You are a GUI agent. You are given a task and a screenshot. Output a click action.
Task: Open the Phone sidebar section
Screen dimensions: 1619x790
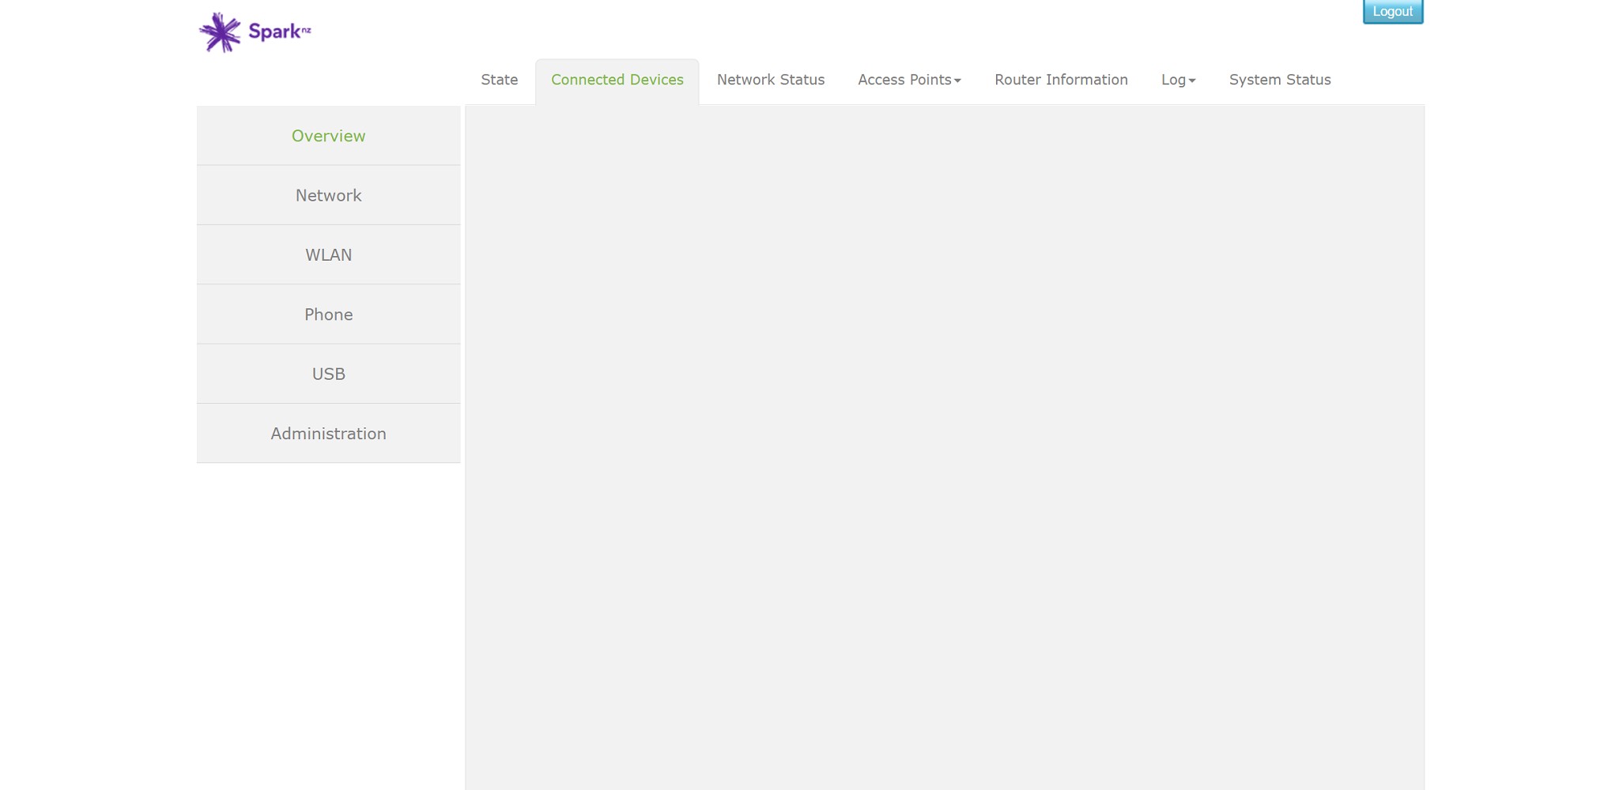(x=329, y=314)
